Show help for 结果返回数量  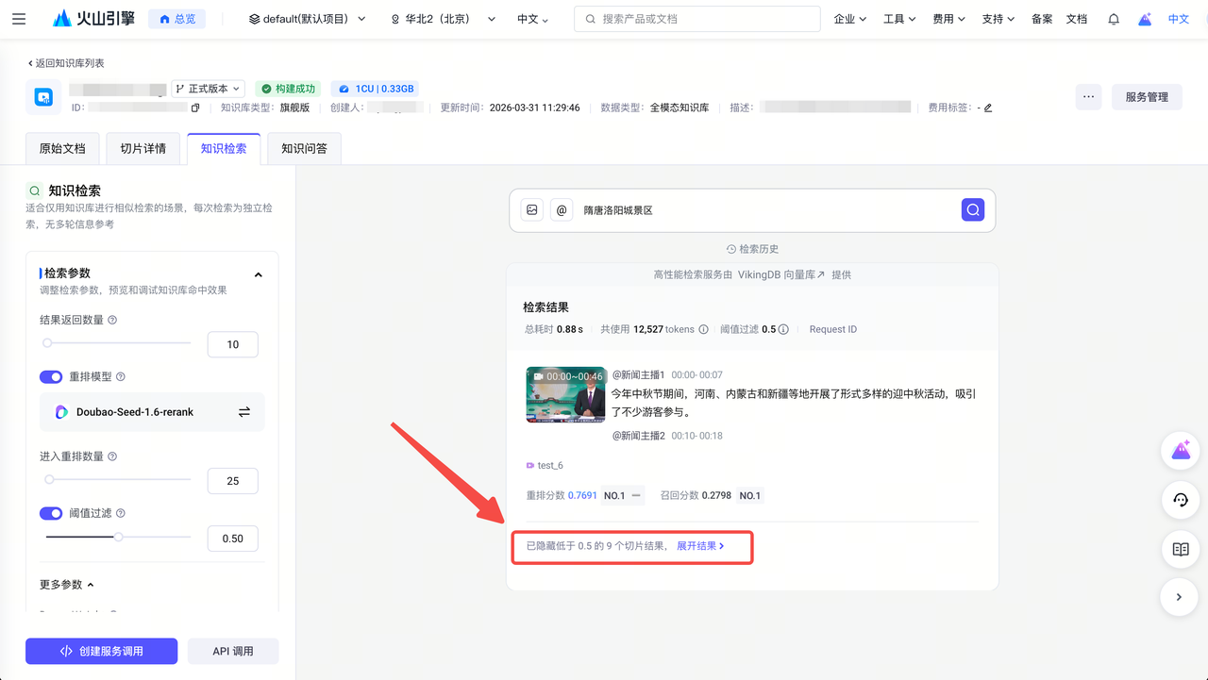tap(112, 320)
